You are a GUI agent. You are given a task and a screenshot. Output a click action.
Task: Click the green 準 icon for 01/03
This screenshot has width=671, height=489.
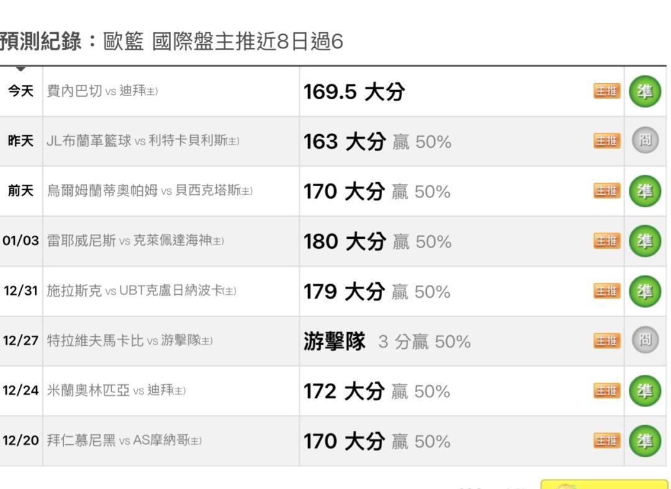coord(644,241)
